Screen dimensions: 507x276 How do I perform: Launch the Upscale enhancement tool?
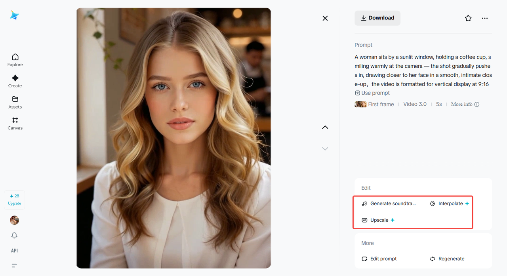pos(377,220)
